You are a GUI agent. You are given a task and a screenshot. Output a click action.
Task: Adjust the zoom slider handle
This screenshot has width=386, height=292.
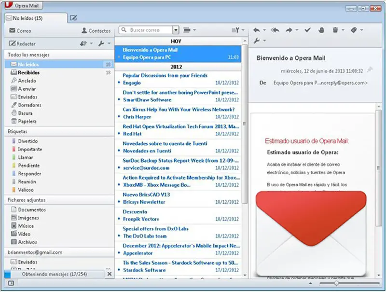[336, 283]
